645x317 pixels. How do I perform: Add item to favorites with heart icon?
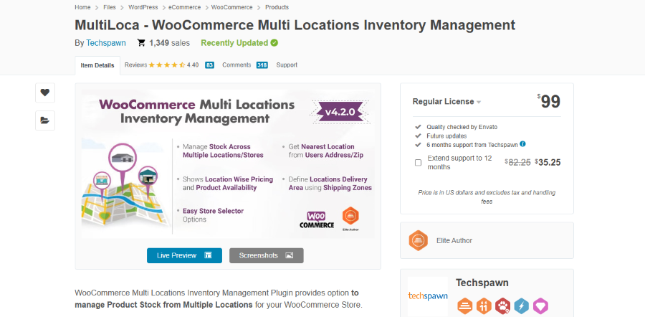45,93
